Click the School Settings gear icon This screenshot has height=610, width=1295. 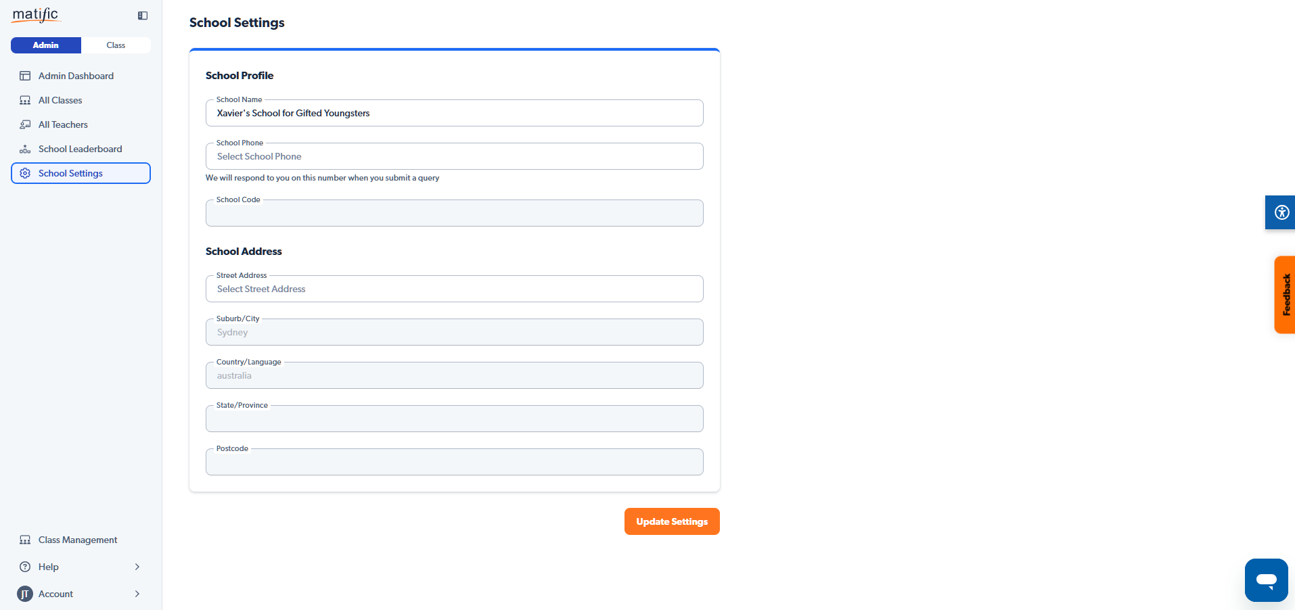25,173
